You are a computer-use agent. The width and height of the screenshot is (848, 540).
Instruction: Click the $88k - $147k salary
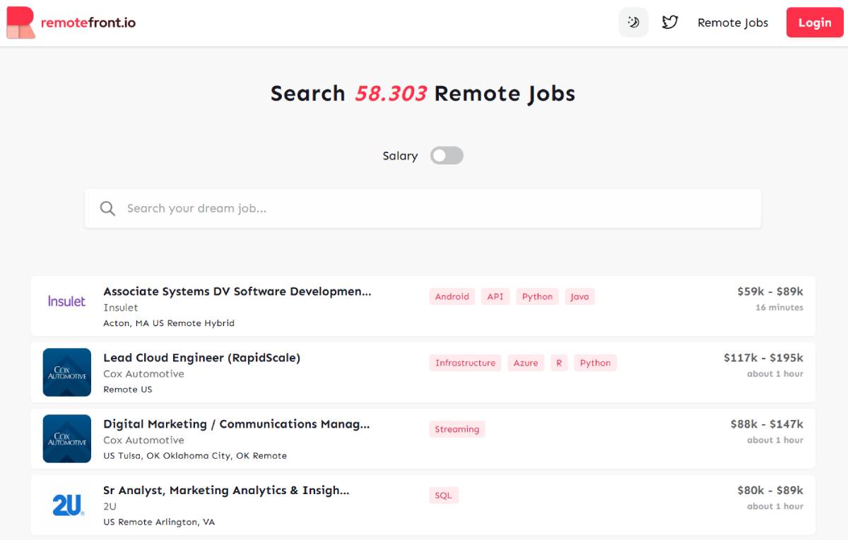(767, 424)
